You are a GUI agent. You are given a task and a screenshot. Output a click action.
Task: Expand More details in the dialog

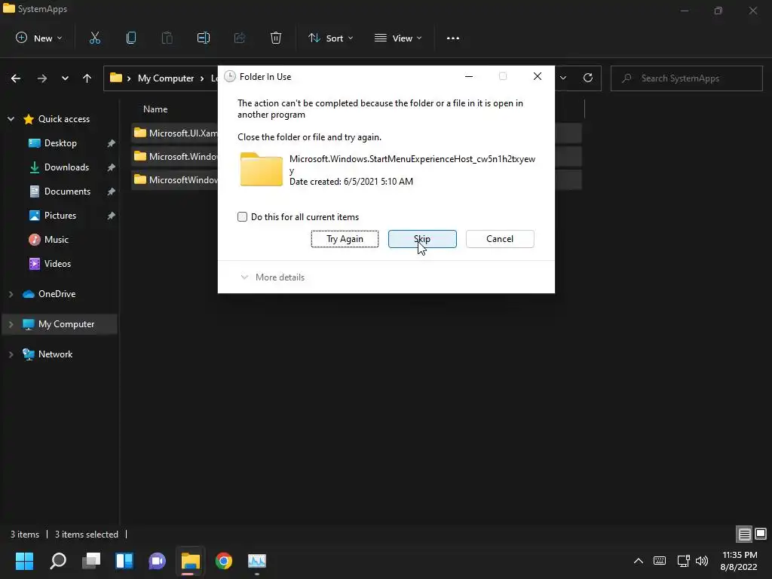tap(272, 277)
